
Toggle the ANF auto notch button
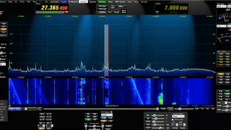tap(95, 114)
